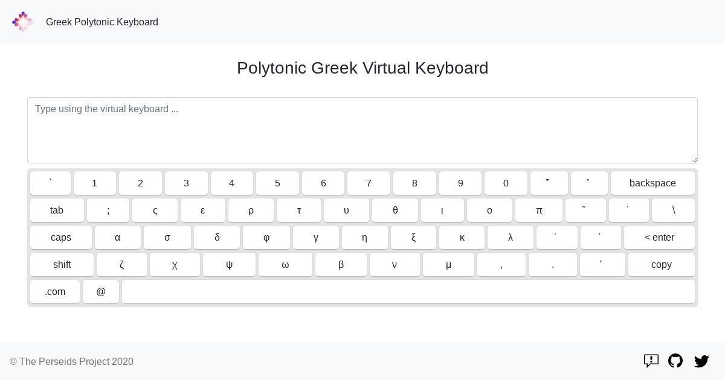Viewport: 725px width, 380px height.
Task: Click the '< enter' key
Action: pyautogui.click(x=659, y=238)
